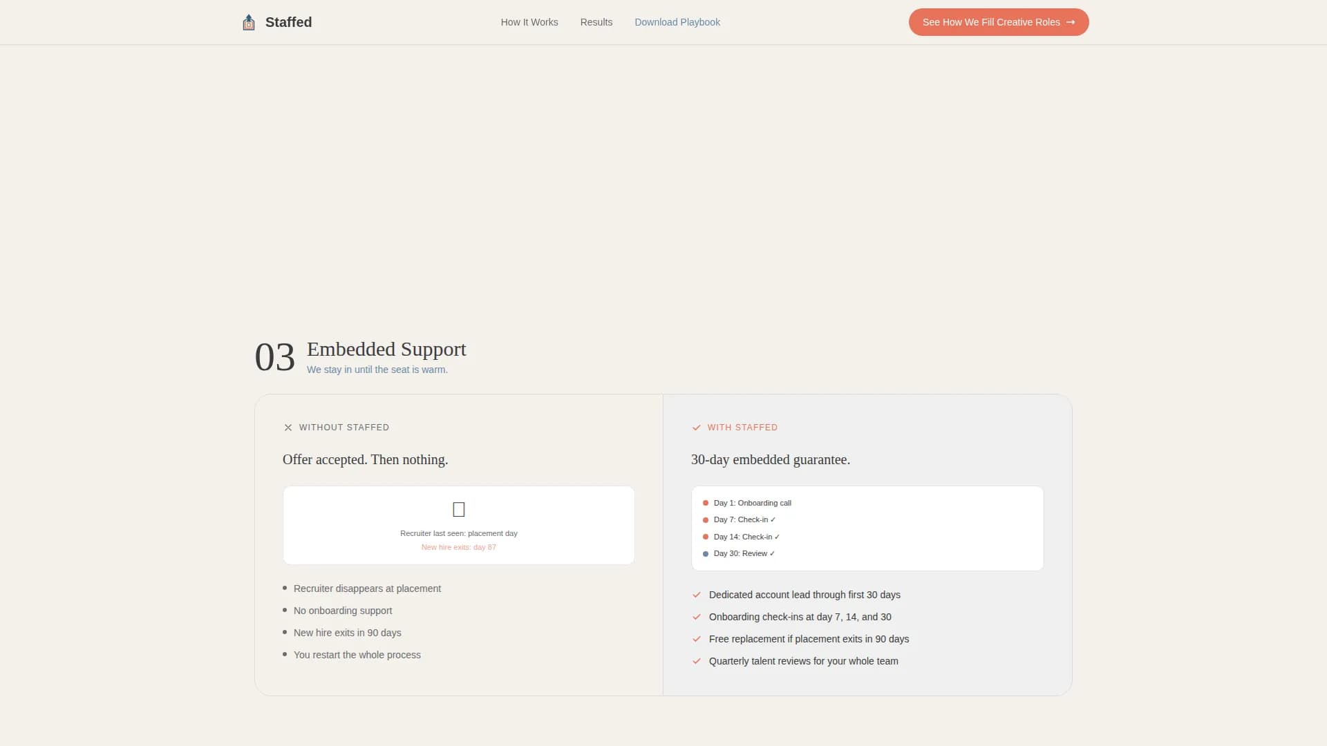Click 'See How We Fill Creative Roles' button

(998, 21)
